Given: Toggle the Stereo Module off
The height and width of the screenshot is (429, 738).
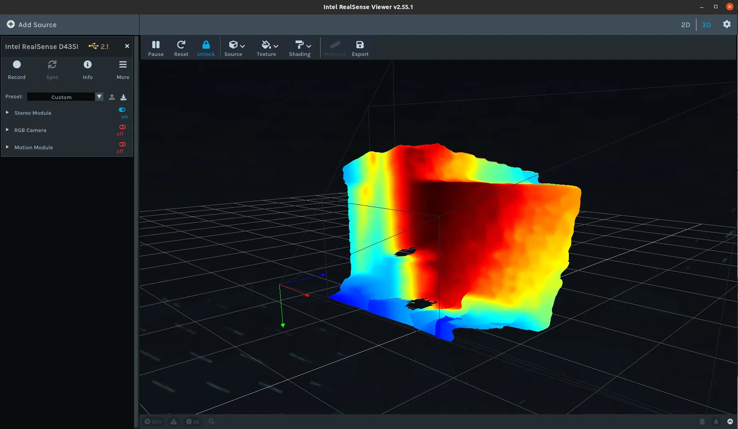Looking at the screenshot, I should coord(122,110).
